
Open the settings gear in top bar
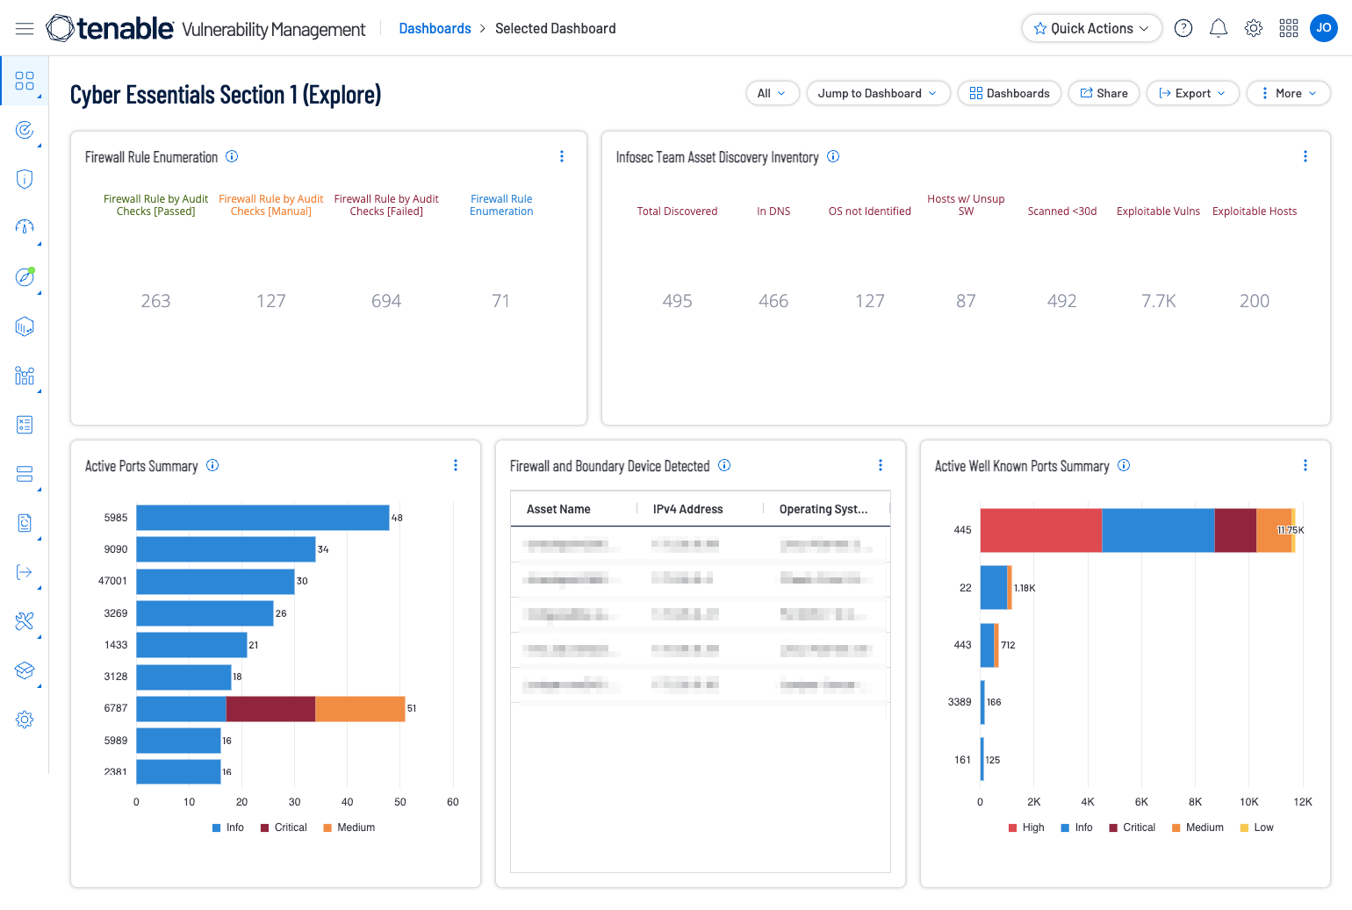point(1254,29)
